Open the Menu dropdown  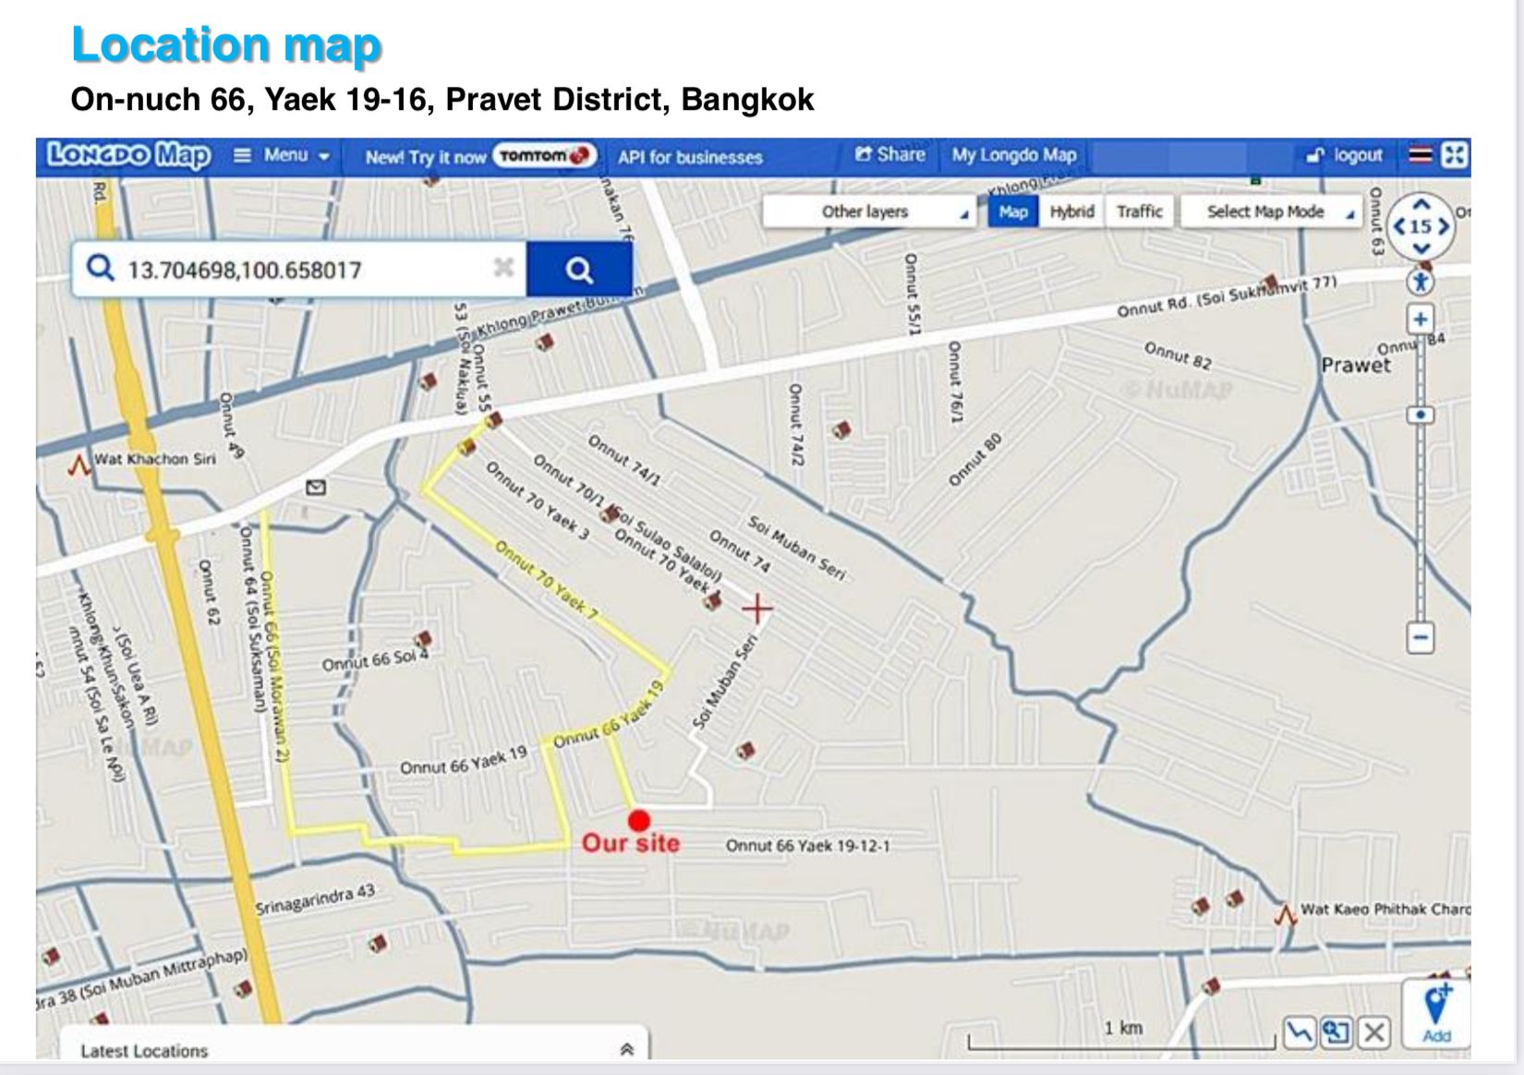pos(282,155)
